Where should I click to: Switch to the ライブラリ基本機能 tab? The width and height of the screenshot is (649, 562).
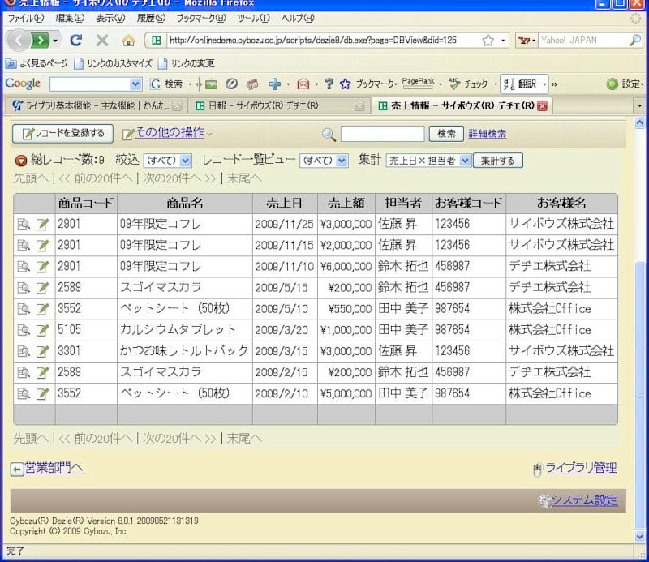coord(96,106)
